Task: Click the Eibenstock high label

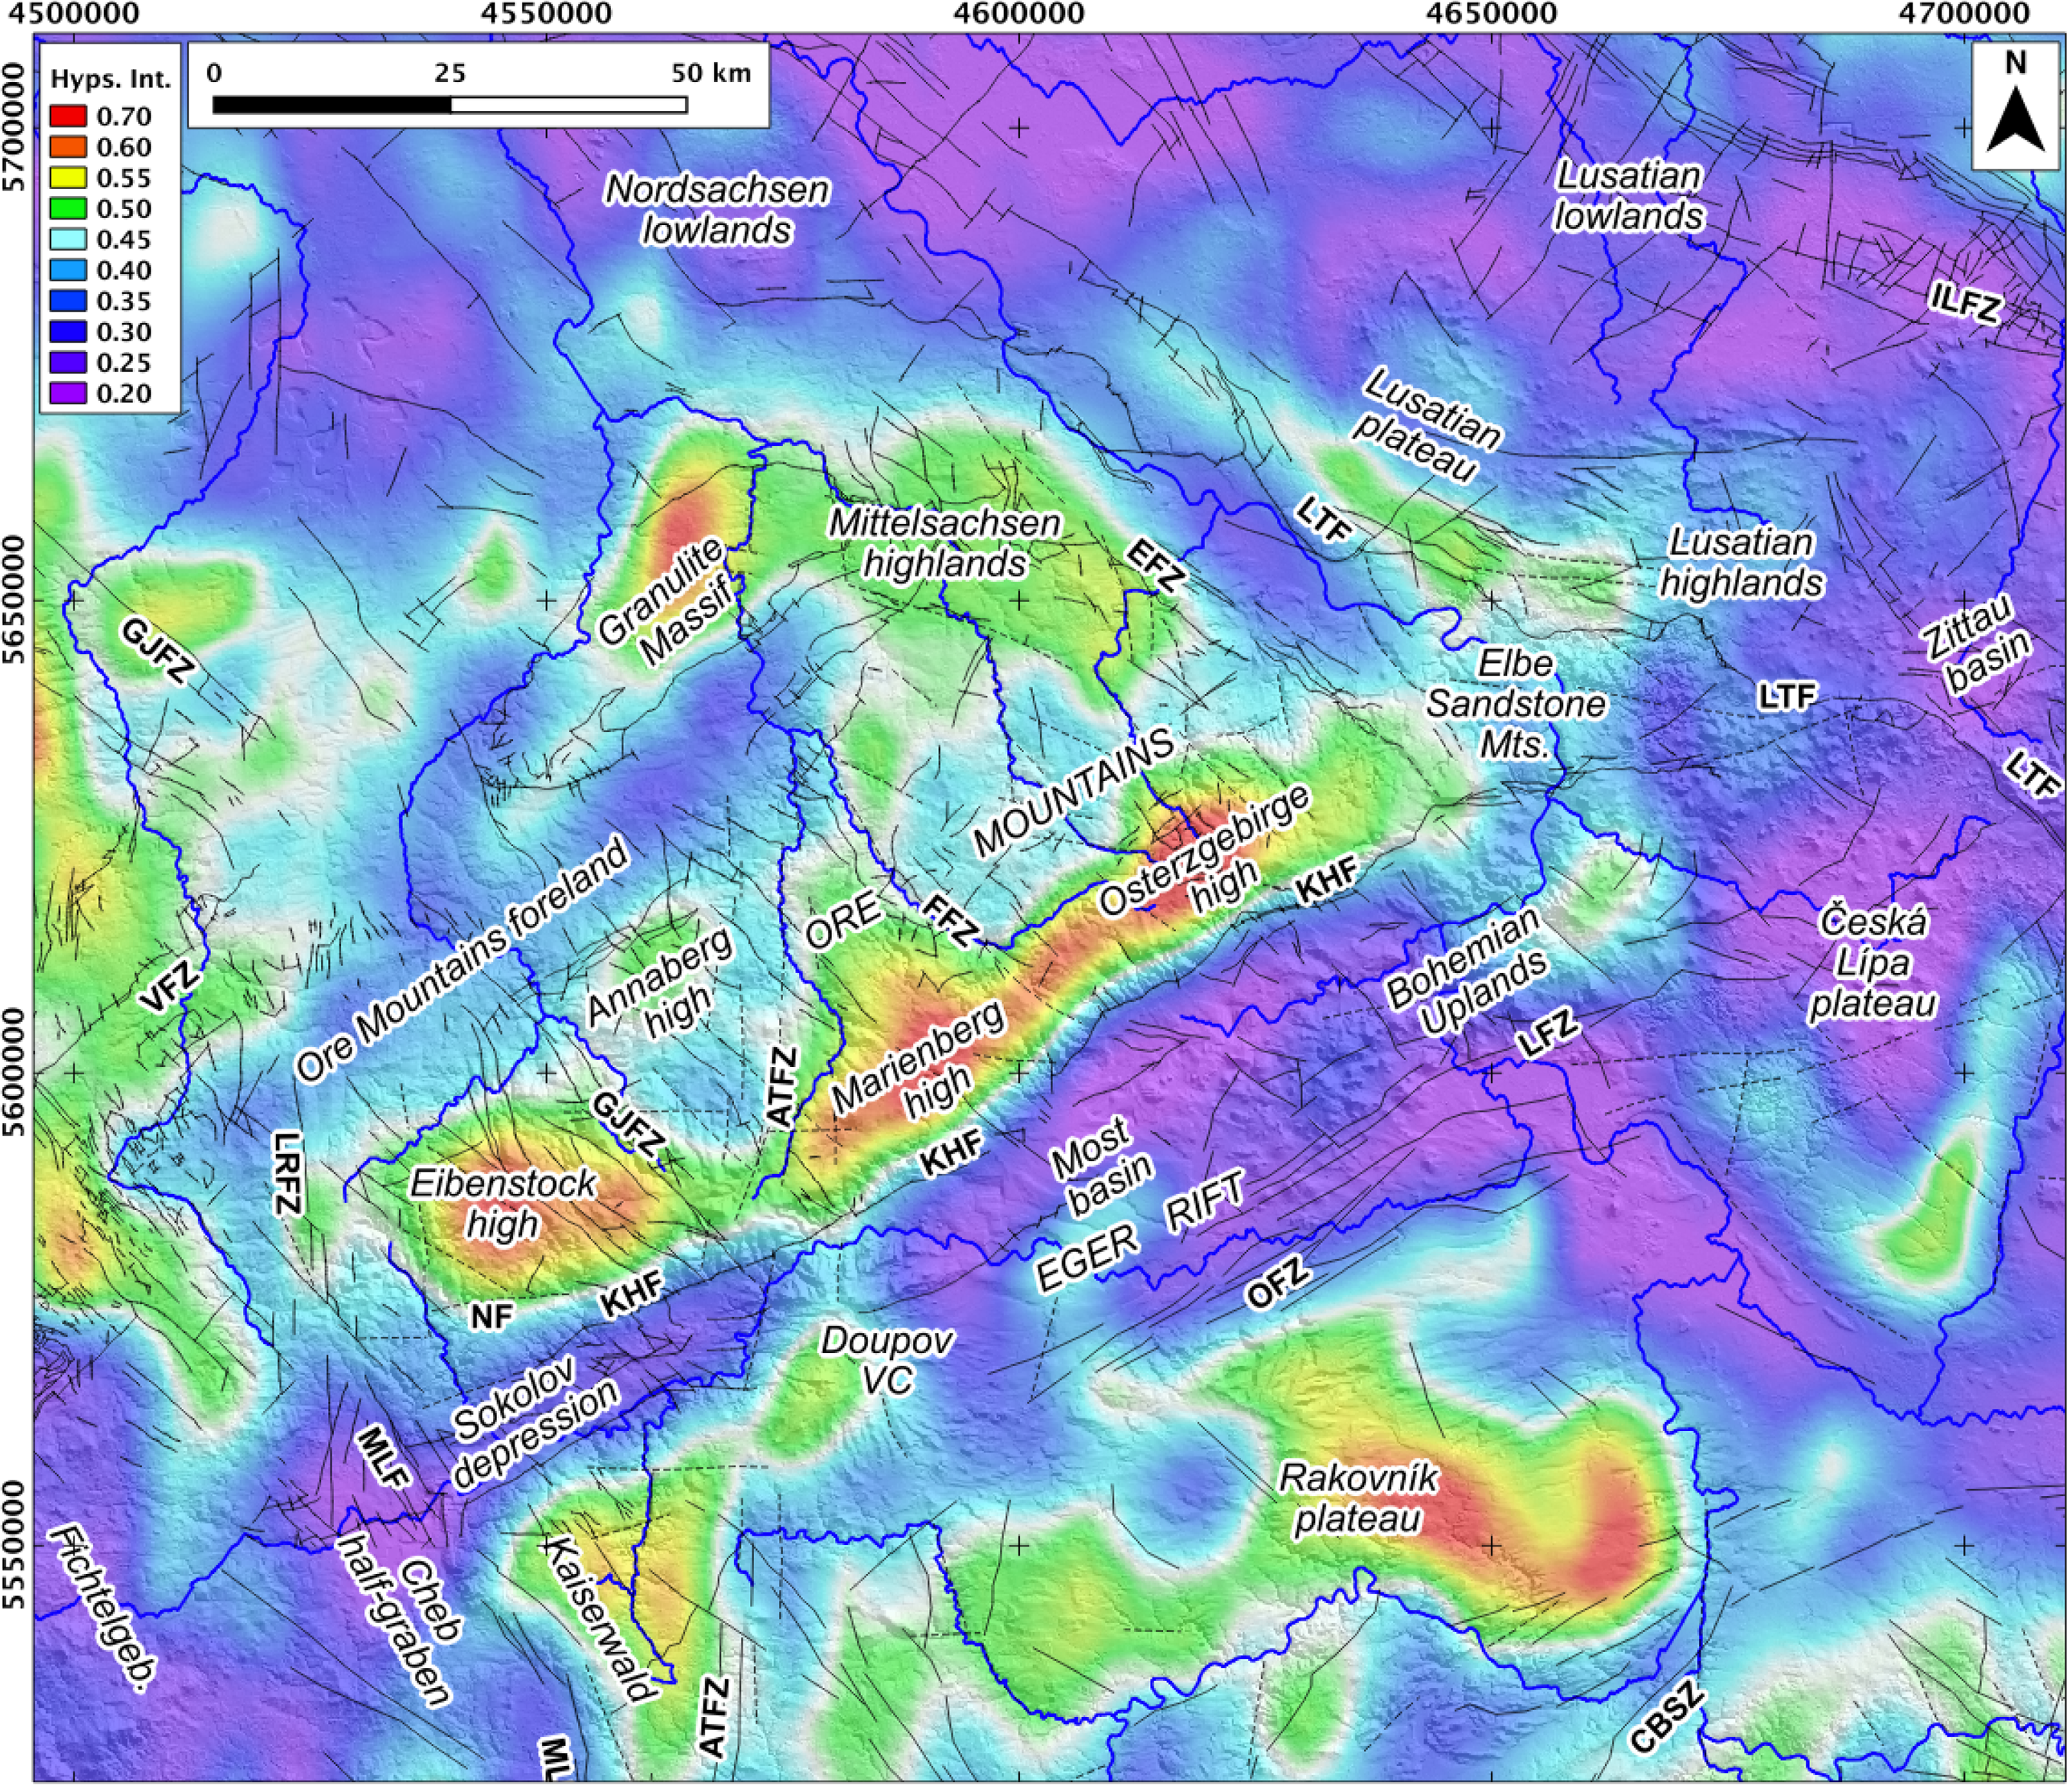Action: pyautogui.click(x=502, y=1202)
